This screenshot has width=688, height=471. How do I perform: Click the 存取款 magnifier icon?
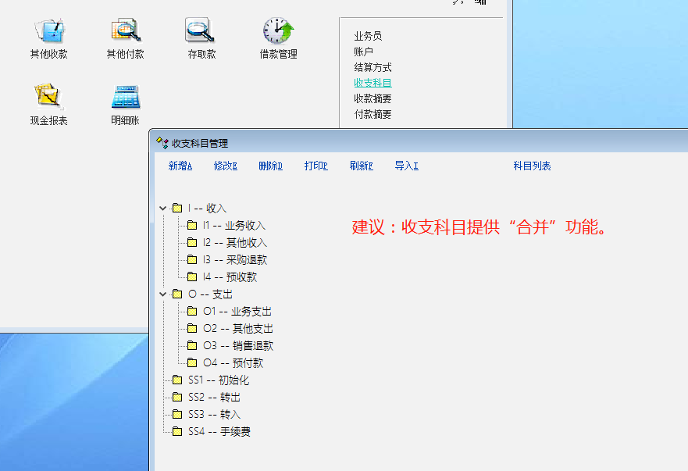click(201, 30)
